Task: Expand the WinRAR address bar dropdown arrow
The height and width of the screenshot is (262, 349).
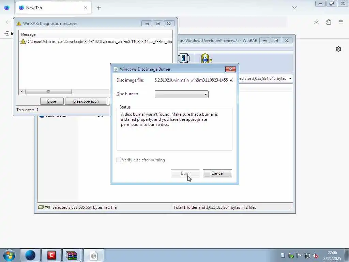Action: click(290, 78)
